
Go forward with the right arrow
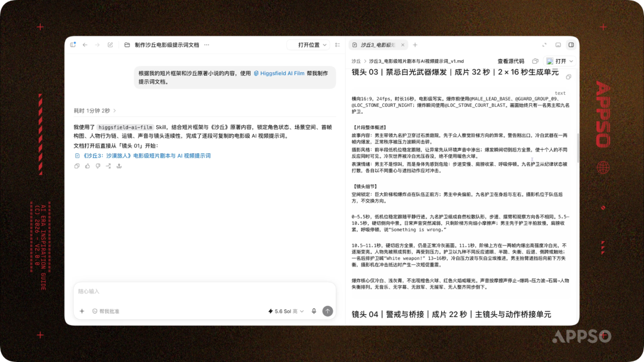pyautogui.click(x=97, y=45)
